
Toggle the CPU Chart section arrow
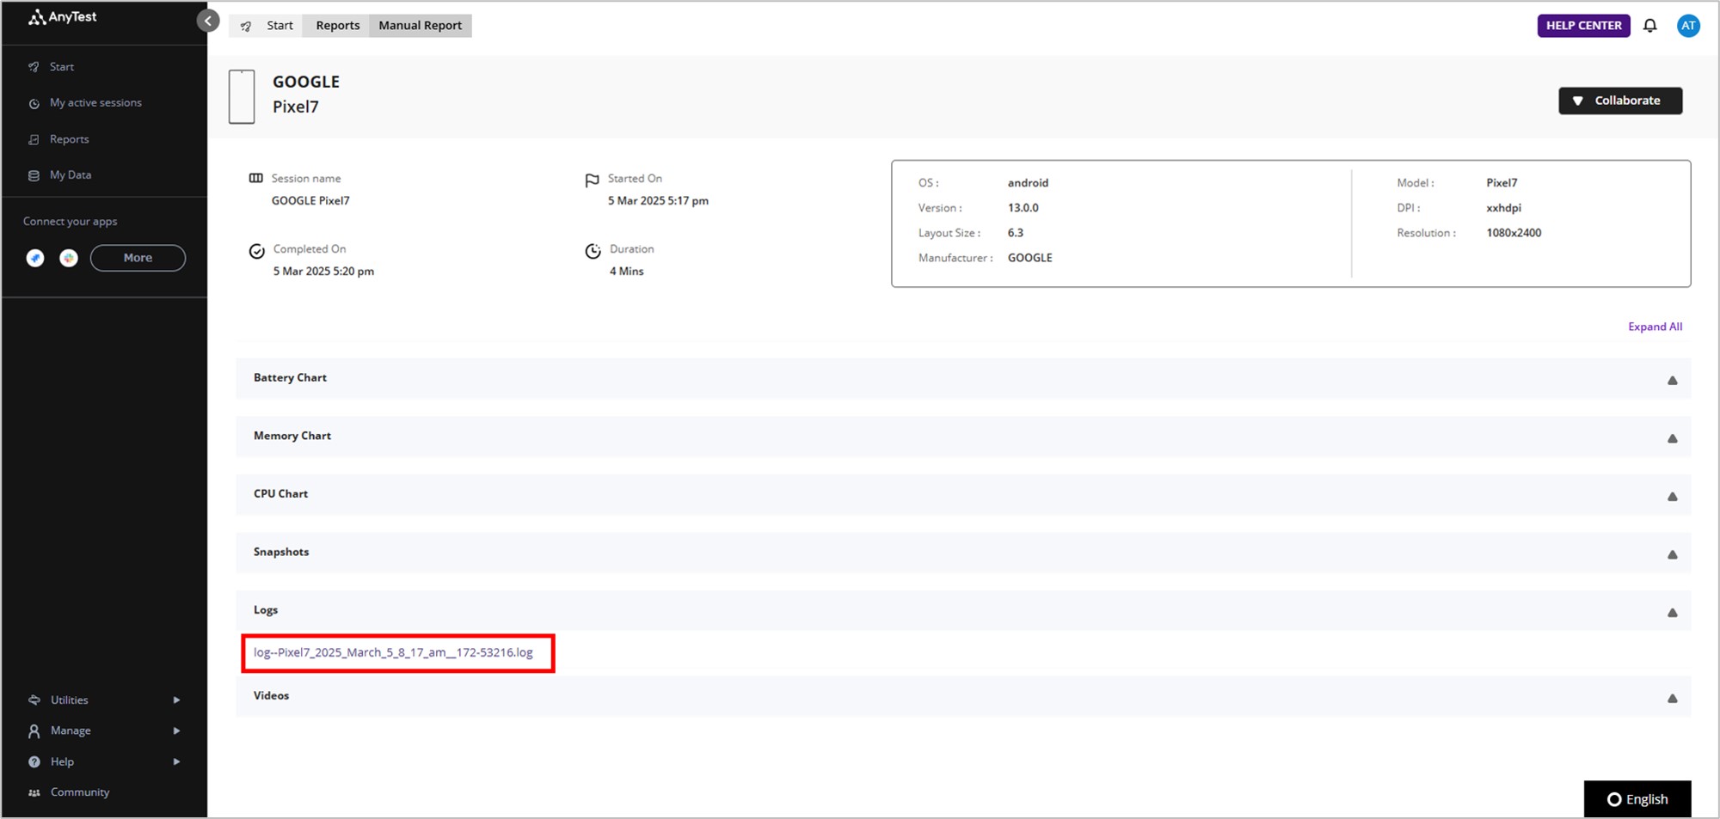(x=1672, y=496)
